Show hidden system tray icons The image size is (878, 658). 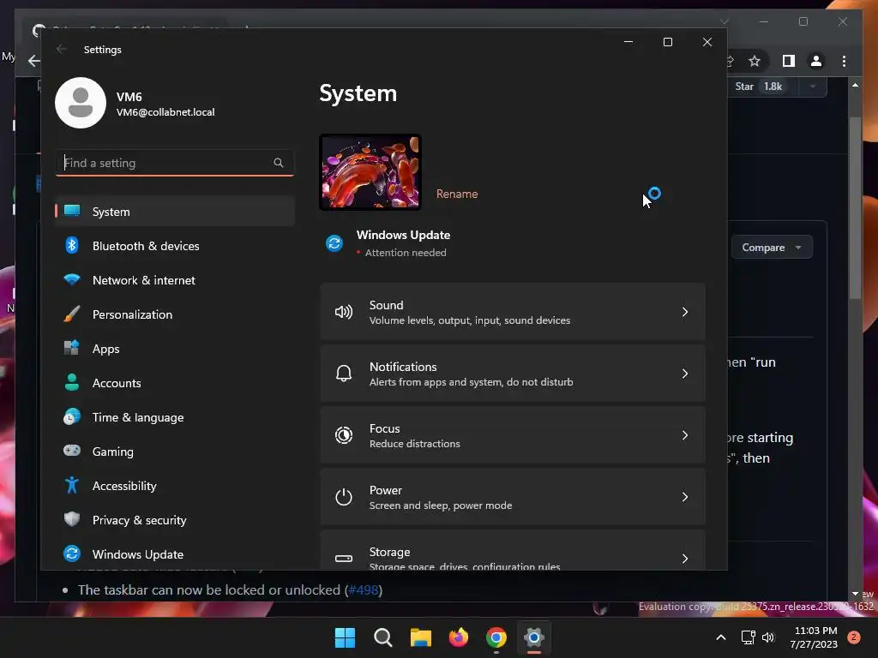pyautogui.click(x=720, y=637)
